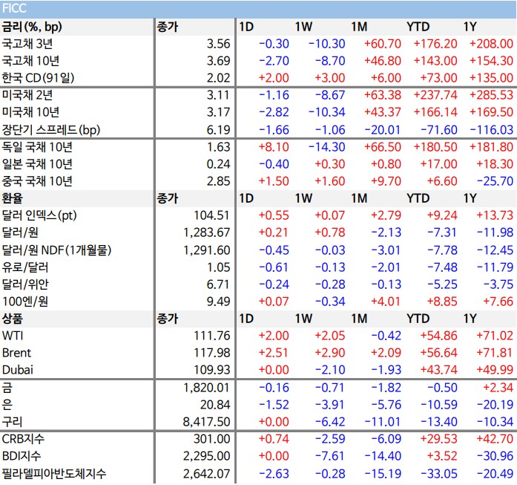This screenshot has height=485, width=517.
Task: Click the 금 row label
Action: coord(7,388)
